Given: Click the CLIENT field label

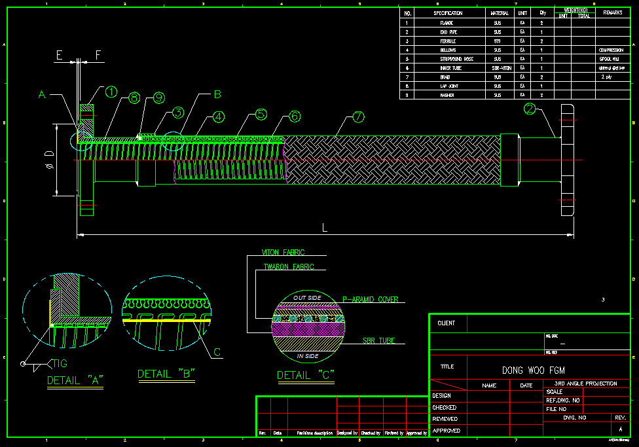Looking at the screenshot, I should 447,323.
